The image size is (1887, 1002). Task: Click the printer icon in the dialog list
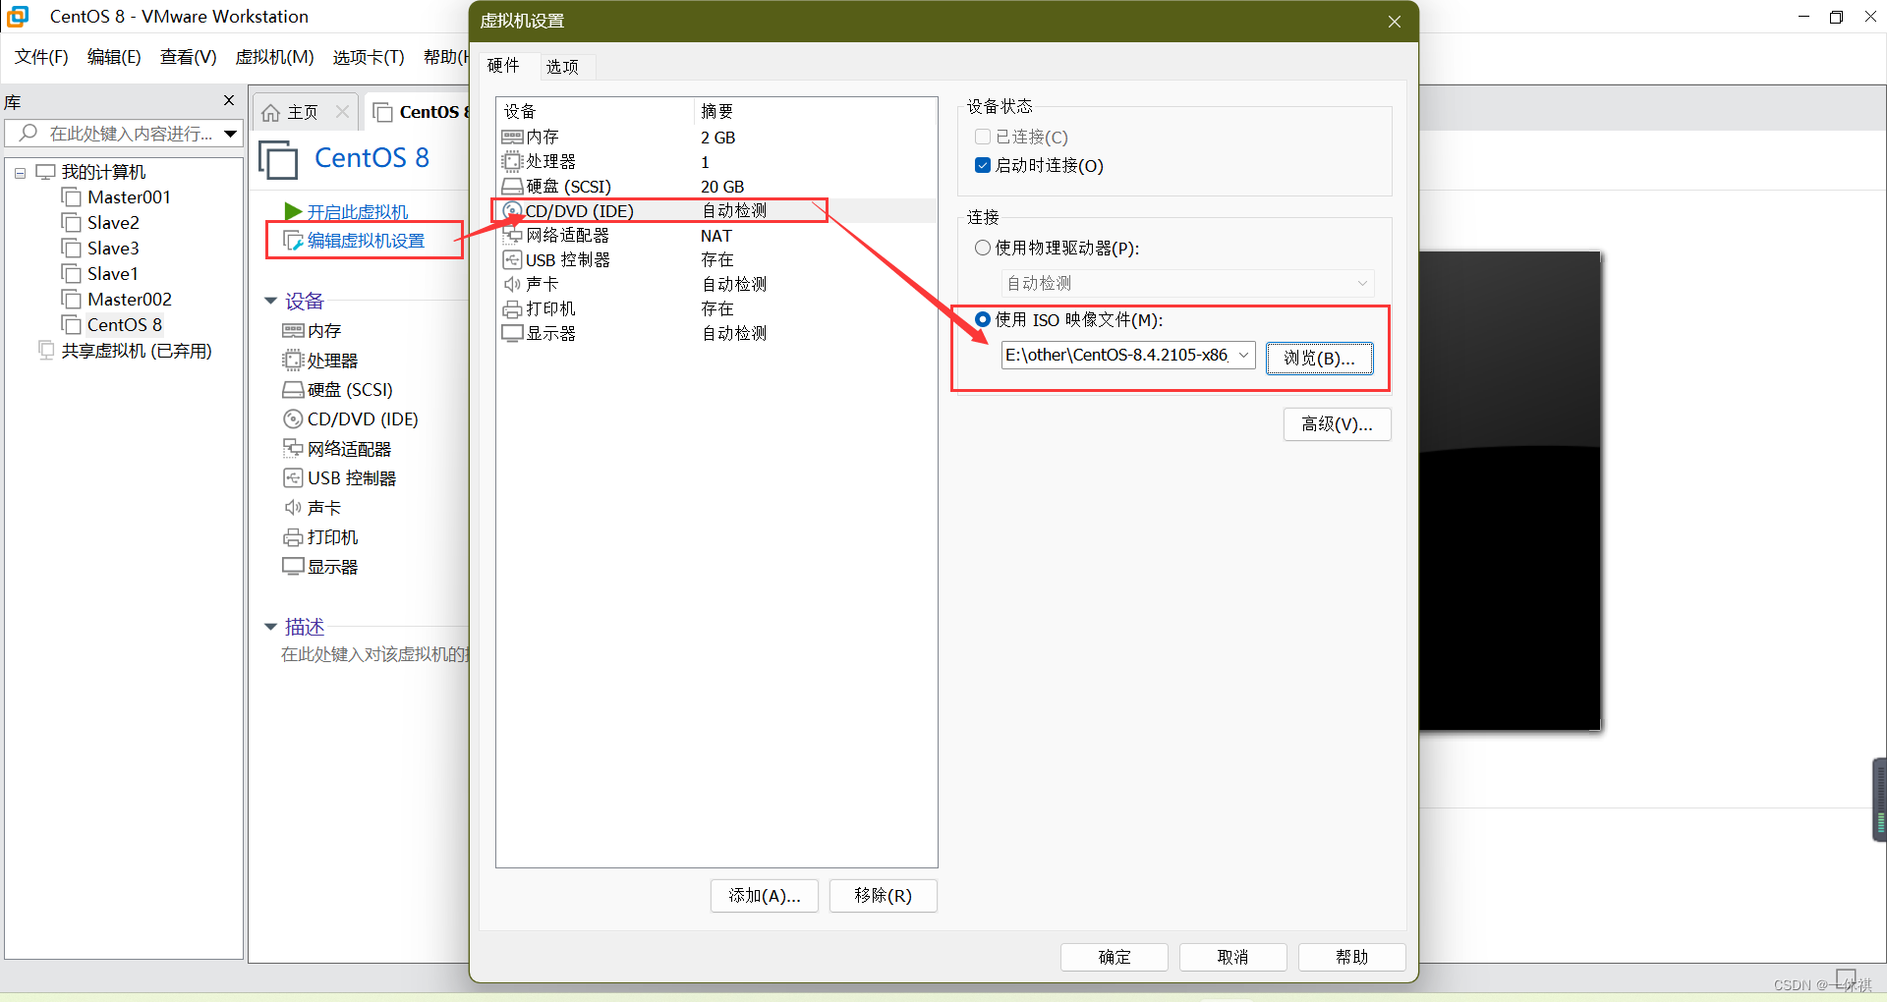[x=512, y=308]
